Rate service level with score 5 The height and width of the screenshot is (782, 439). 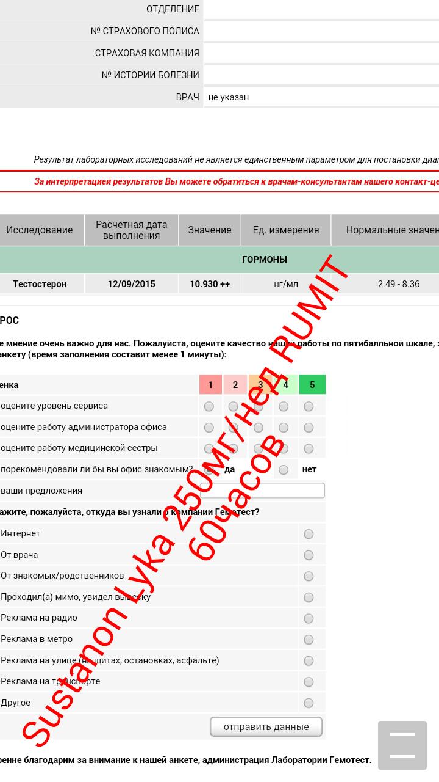click(309, 406)
